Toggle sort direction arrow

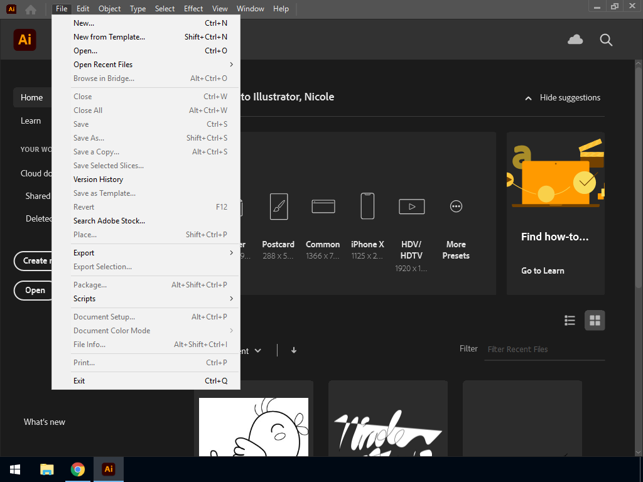(294, 350)
